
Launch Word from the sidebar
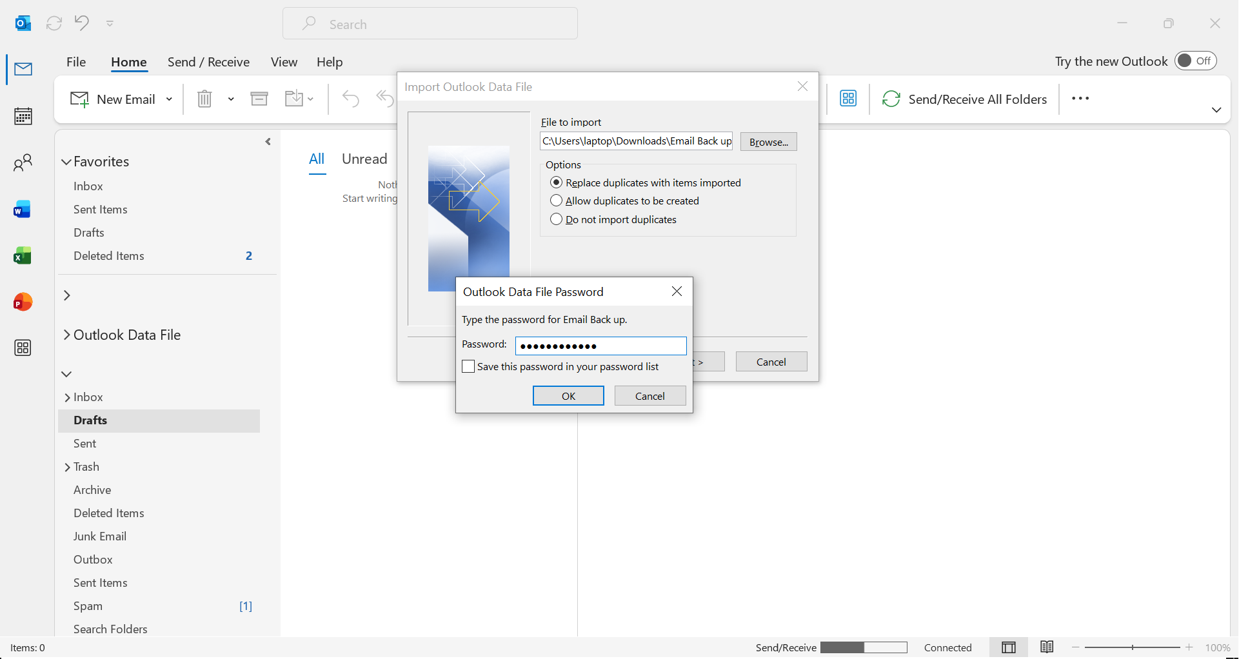[x=23, y=210]
